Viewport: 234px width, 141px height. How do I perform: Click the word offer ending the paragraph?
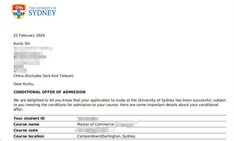18,110
